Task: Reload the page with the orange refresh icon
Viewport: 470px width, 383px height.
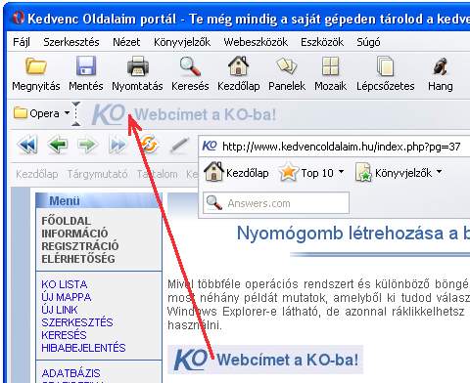Action: coord(148,145)
